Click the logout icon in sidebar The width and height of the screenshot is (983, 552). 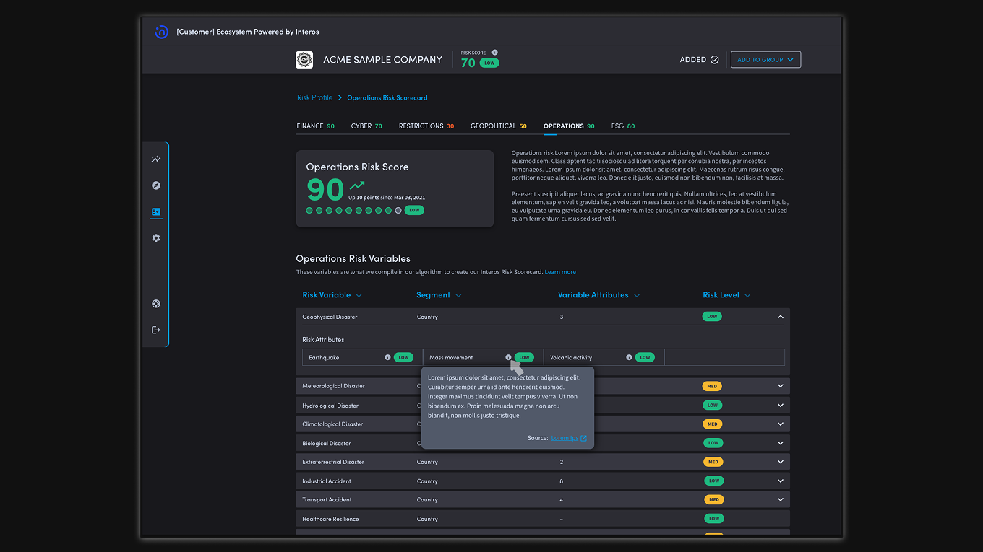click(156, 330)
